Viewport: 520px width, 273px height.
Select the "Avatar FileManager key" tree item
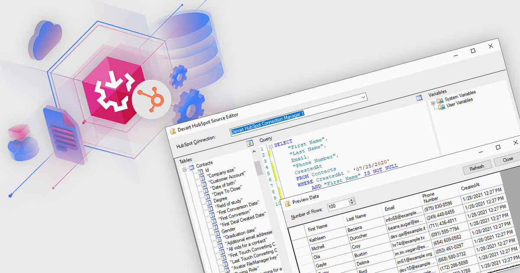255,261
